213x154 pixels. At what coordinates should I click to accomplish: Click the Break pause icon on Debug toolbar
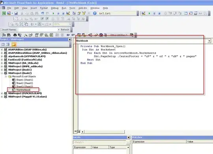(x=154, y=13)
